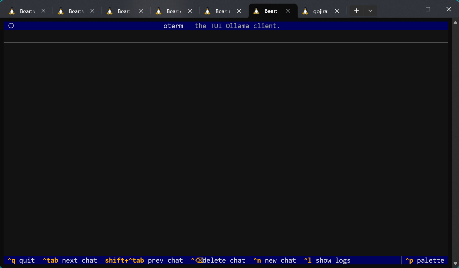Click the scrollbar down arrow
This screenshot has height=268, width=459.
455,264
